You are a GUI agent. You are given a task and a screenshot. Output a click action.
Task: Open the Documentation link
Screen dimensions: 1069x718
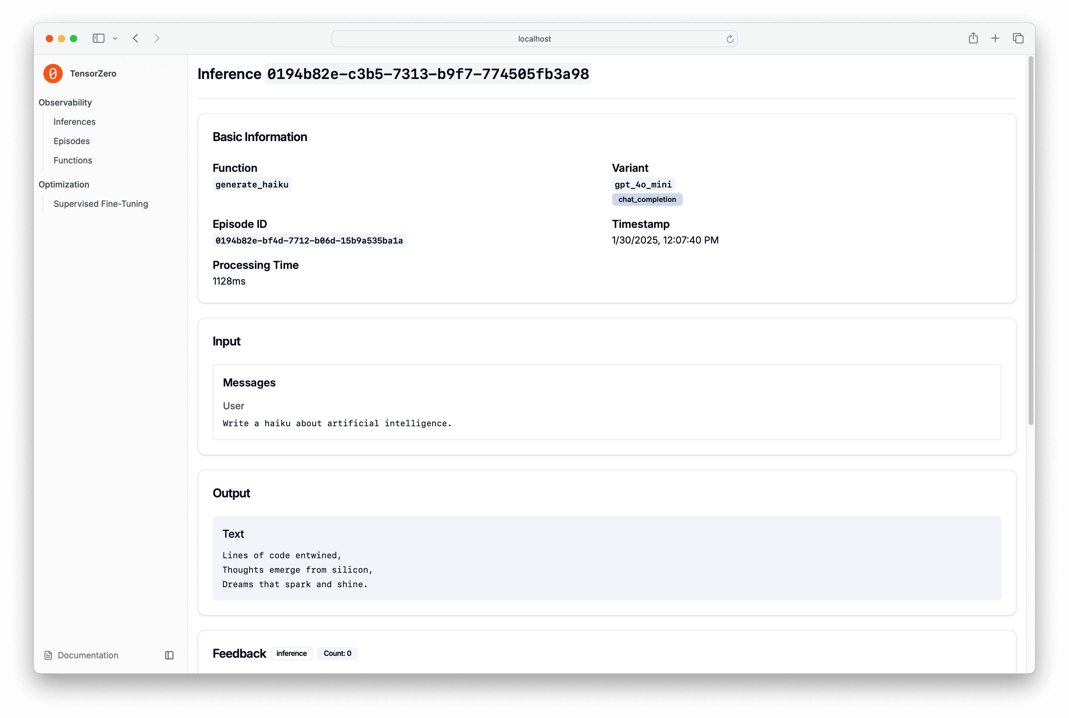click(88, 655)
